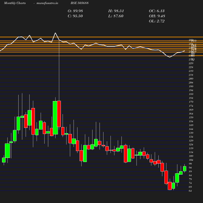Click the lowest red candle near 69

click(x=170, y=186)
